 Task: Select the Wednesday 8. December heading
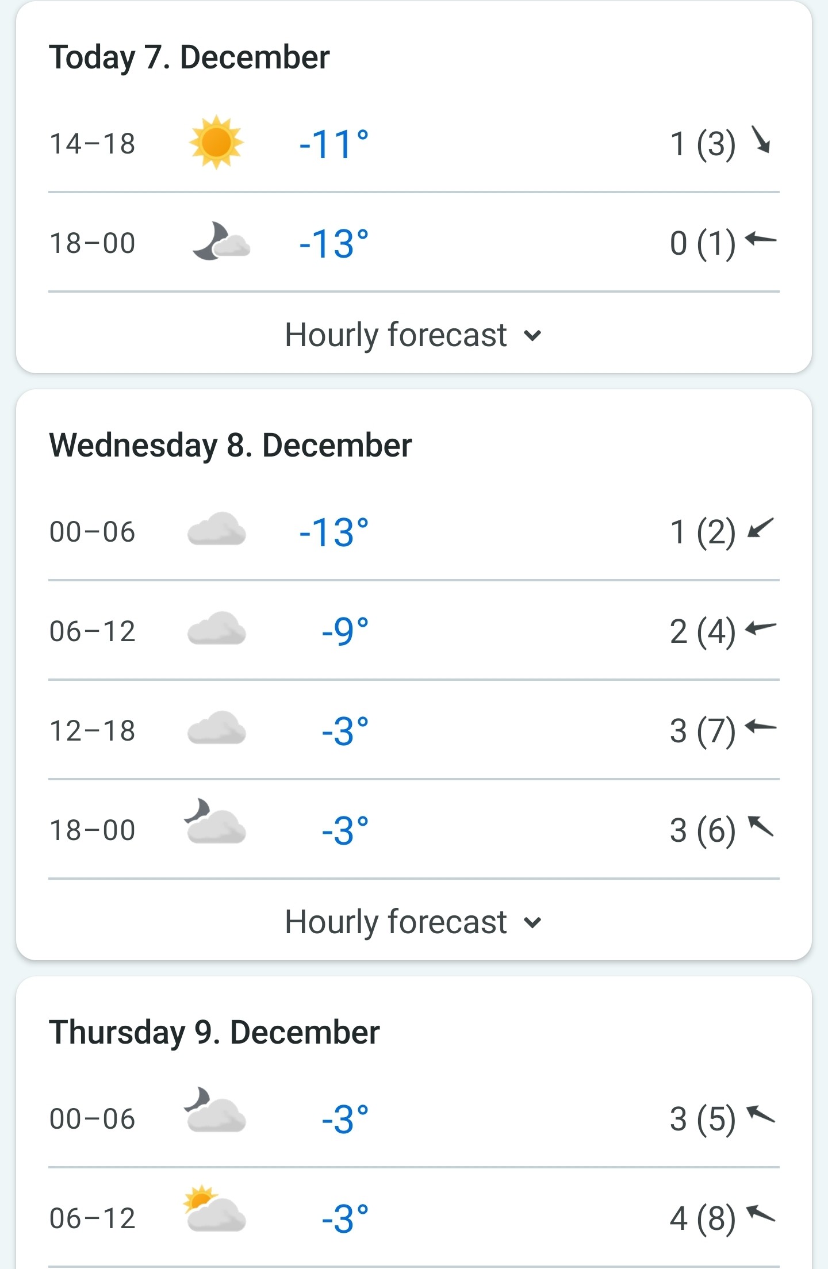[231, 446]
